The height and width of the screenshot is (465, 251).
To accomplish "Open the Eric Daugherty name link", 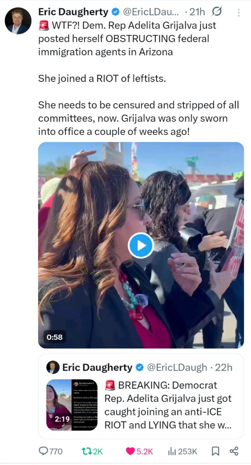I will (x=73, y=12).
